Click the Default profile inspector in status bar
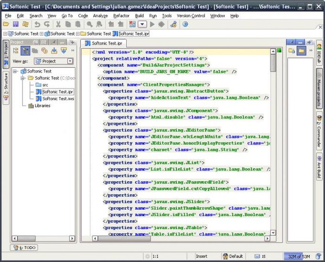 click(232, 256)
